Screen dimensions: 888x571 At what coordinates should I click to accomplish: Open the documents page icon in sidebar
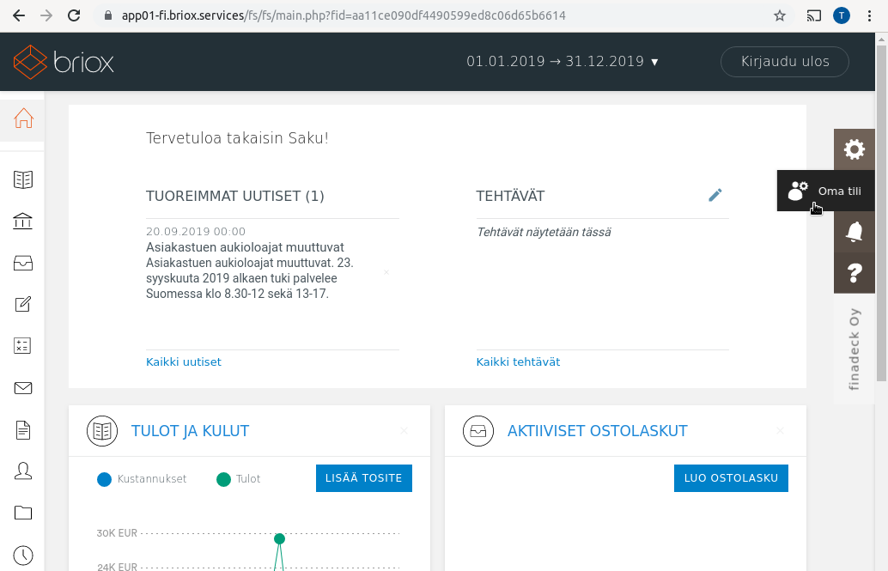(x=22, y=429)
